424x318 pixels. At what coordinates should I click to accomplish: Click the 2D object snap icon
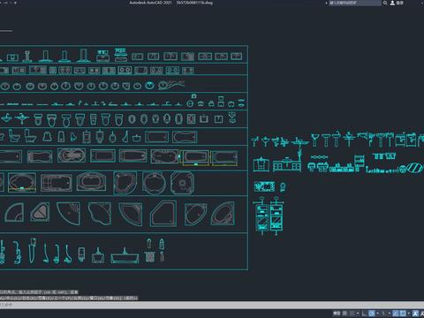(x=403, y=314)
